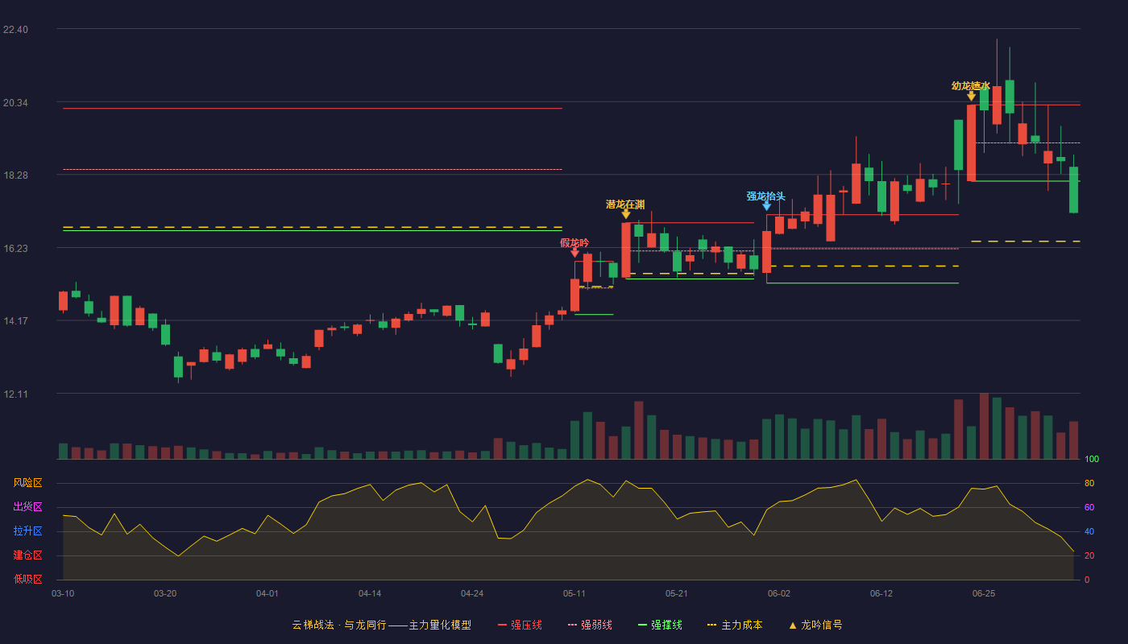Click the 04-01 date label
Screen dimensions: 1128x644
point(267,593)
